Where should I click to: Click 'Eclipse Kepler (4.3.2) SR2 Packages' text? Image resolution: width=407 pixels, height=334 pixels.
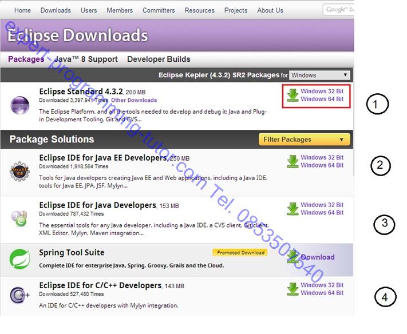pos(219,75)
